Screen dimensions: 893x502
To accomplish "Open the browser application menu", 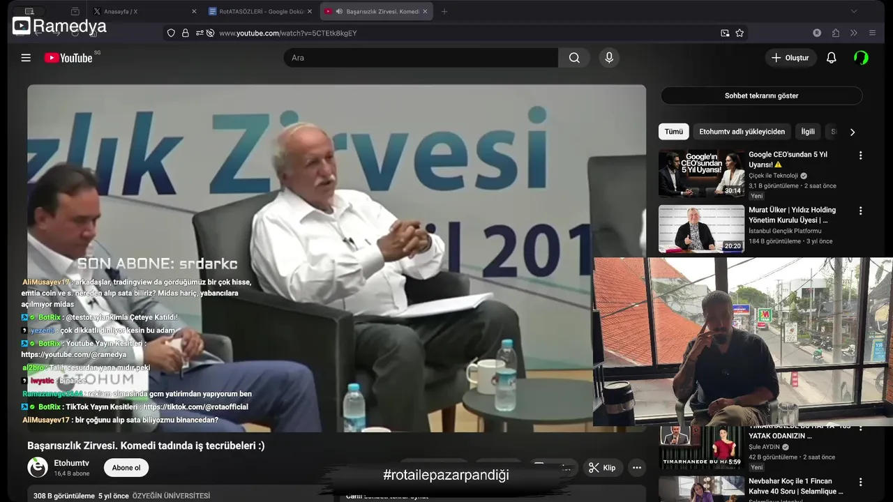I will [x=872, y=33].
